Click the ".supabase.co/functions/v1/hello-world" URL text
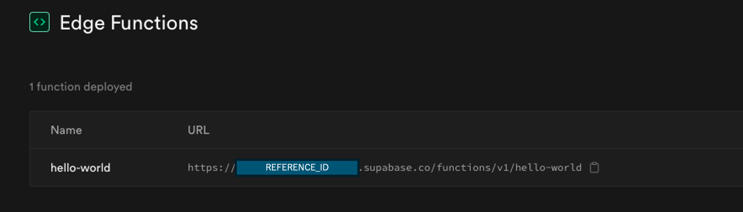 (x=470, y=168)
